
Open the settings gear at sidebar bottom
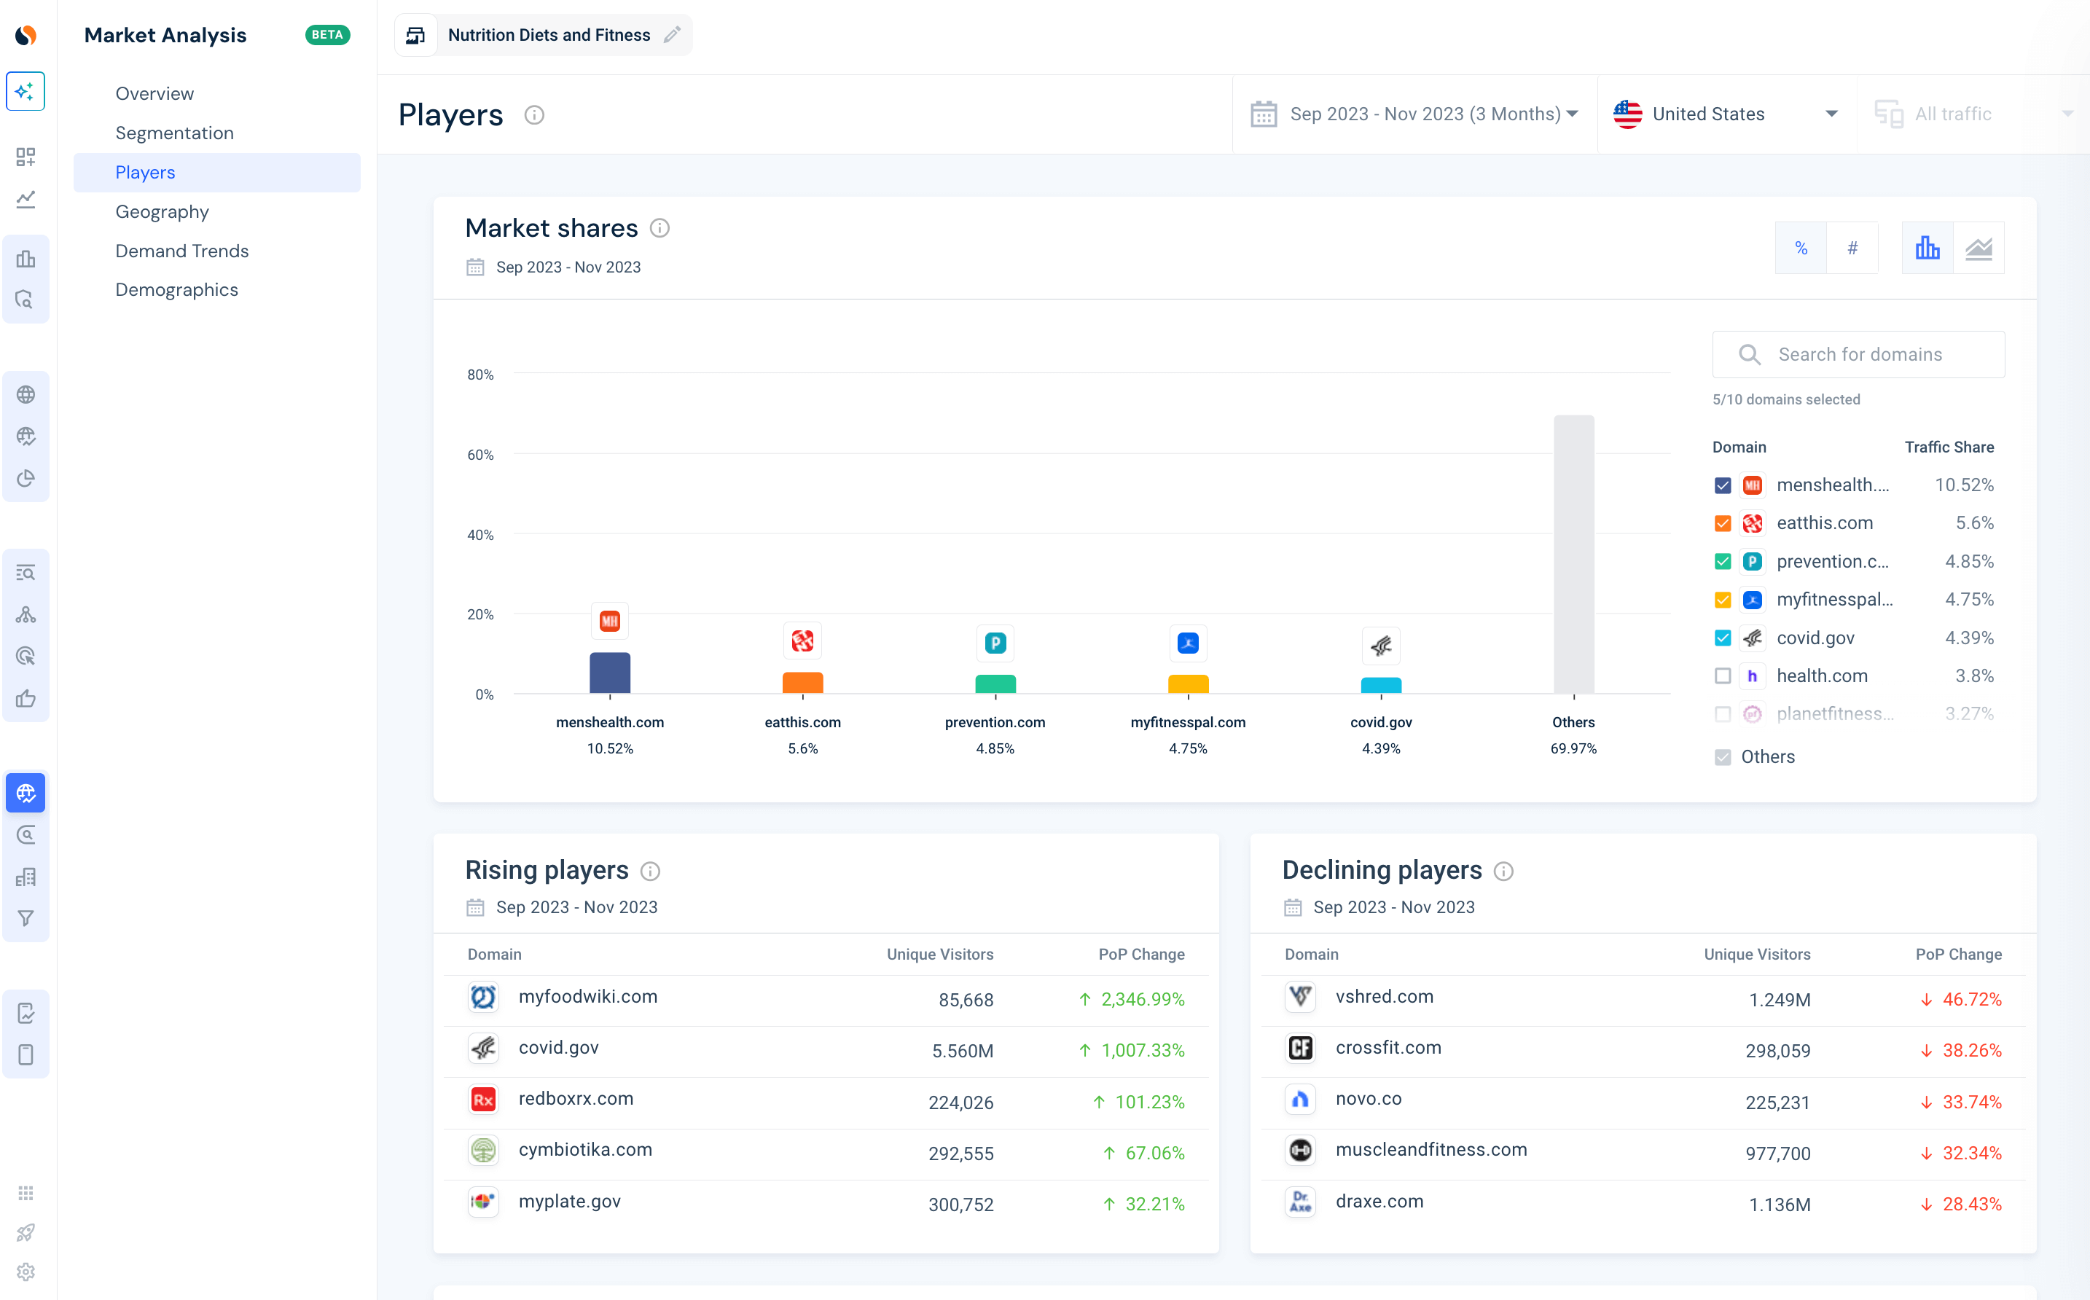[26, 1272]
